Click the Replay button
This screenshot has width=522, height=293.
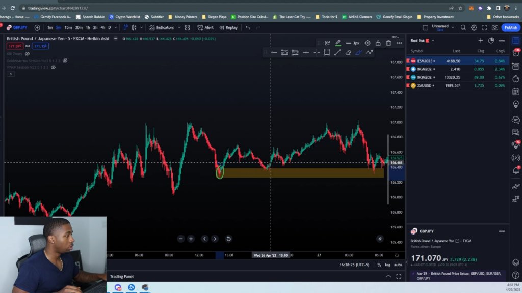(x=228, y=27)
